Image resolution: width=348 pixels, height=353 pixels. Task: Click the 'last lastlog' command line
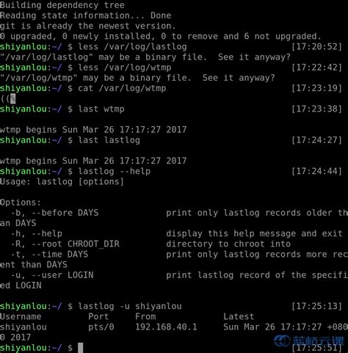[109, 140]
